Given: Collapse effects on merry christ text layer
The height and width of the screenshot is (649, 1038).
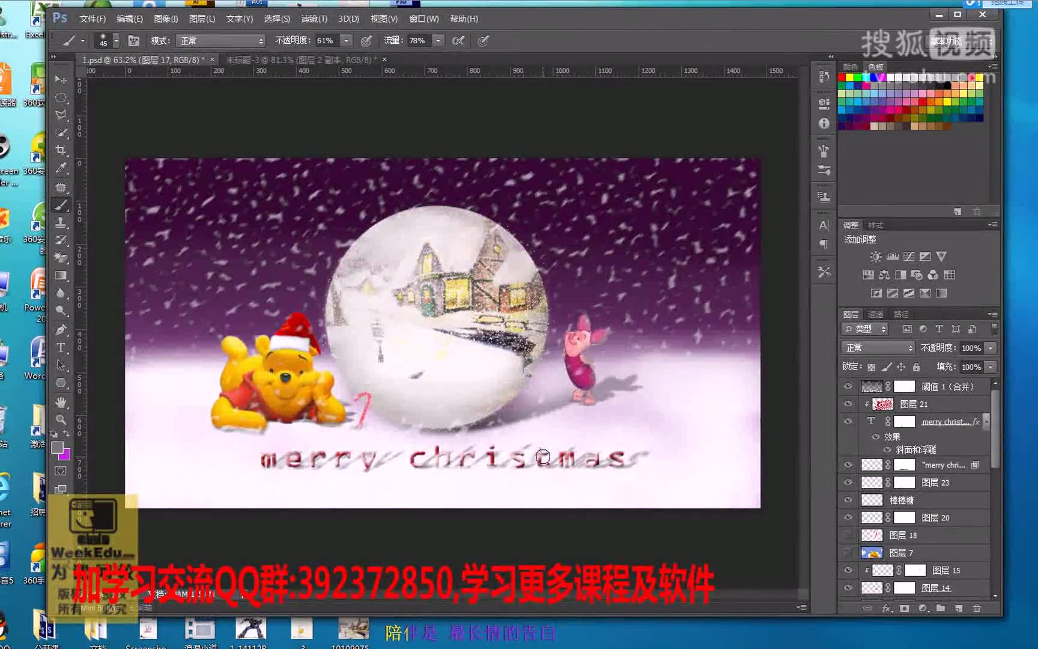Looking at the screenshot, I should (x=986, y=422).
